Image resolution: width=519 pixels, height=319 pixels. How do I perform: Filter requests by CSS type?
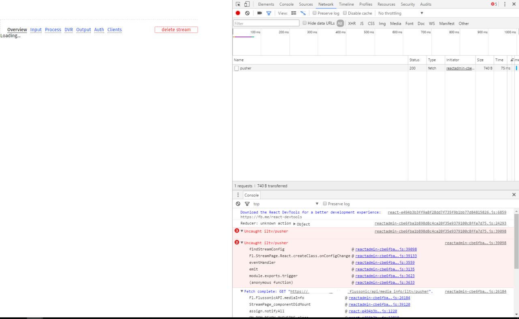coord(371,24)
